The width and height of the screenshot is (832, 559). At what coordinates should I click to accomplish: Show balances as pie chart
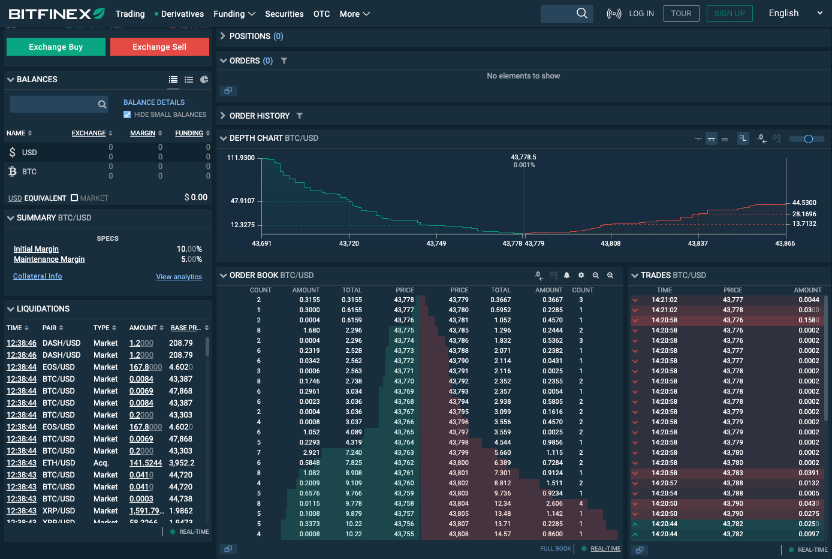click(204, 79)
